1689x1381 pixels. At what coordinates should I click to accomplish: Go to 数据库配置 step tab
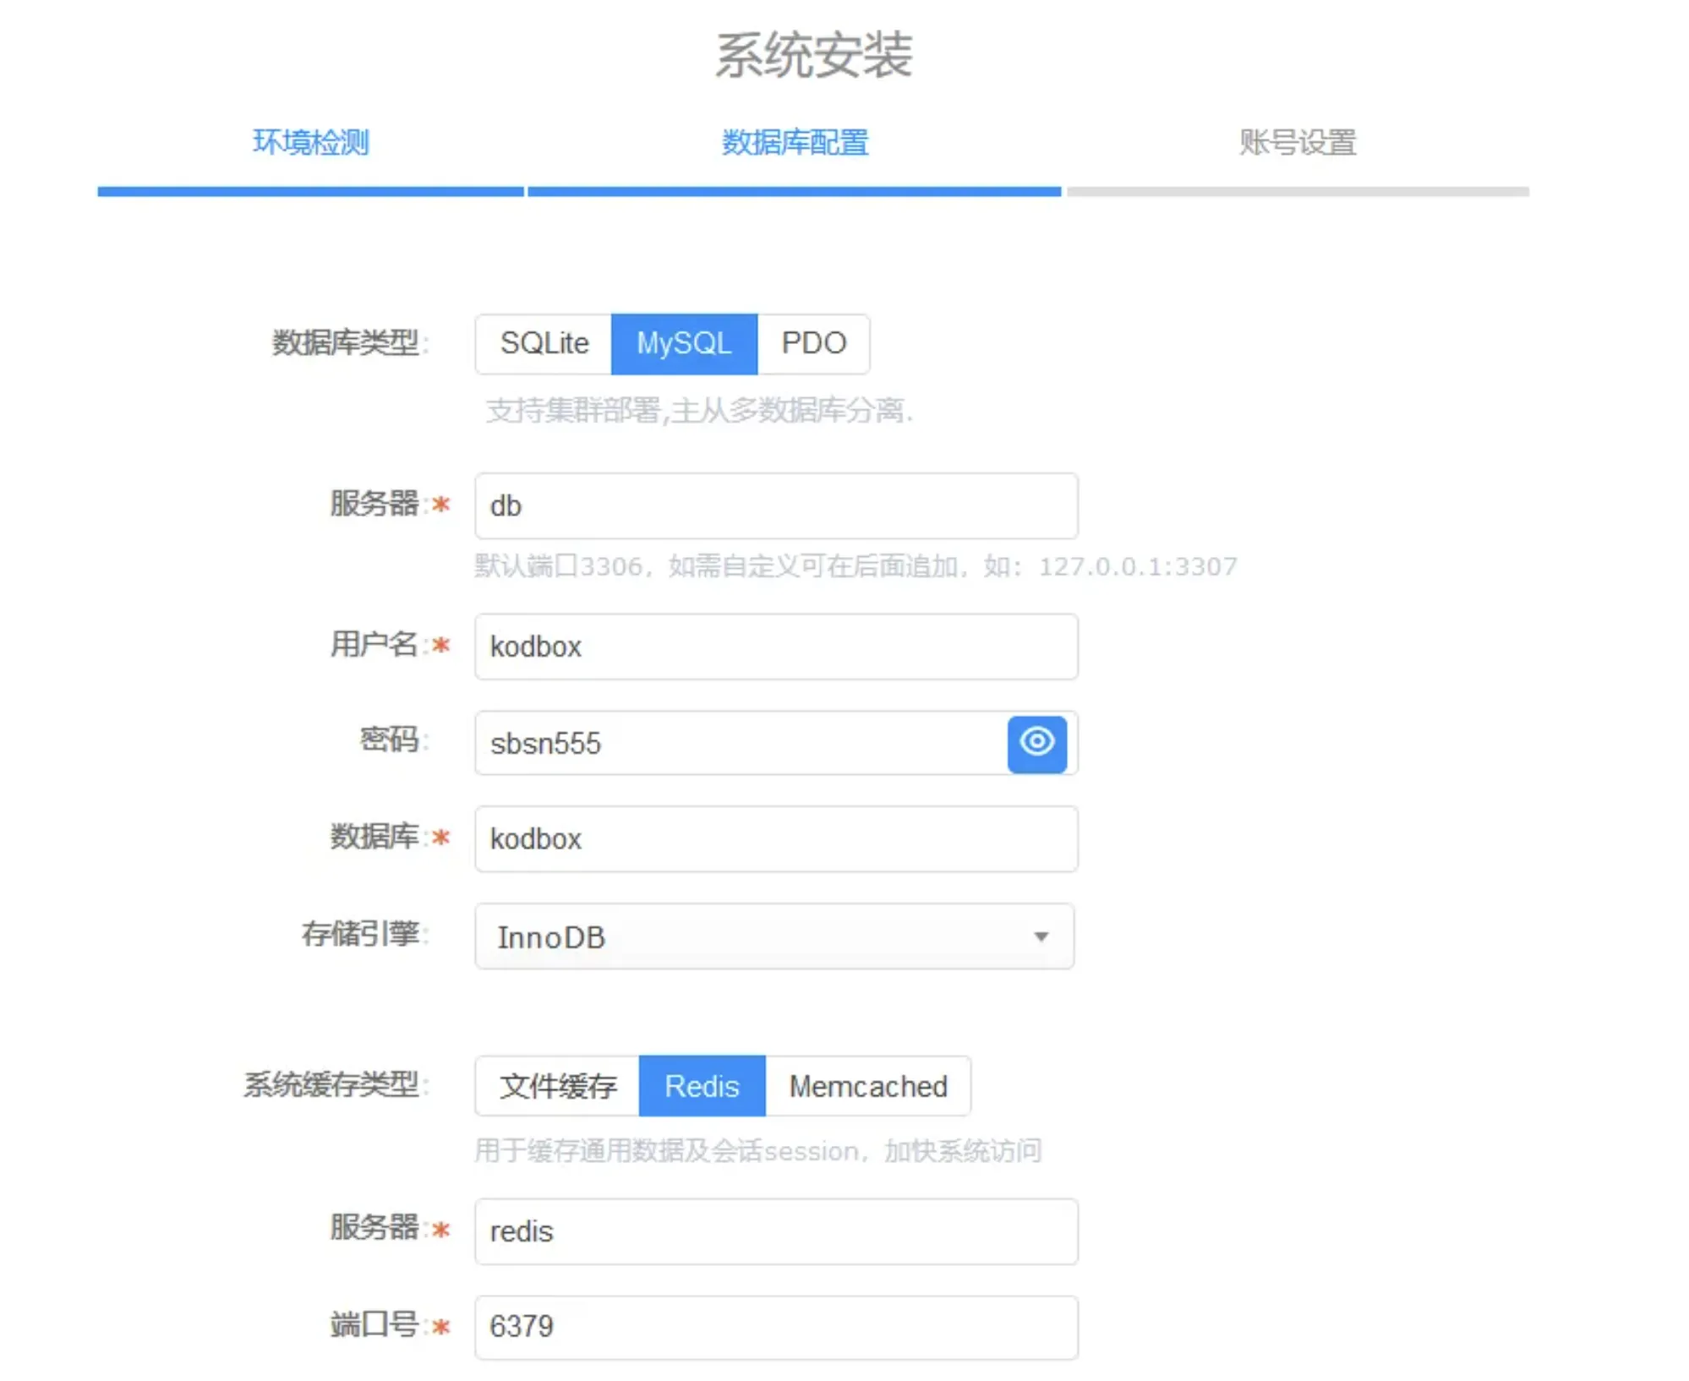point(795,142)
